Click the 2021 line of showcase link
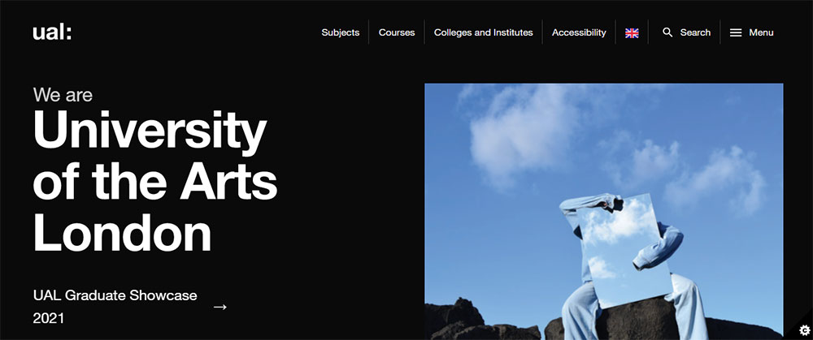Image resolution: width=813 pixels, height=340 pixels. [x=48, y=318]
